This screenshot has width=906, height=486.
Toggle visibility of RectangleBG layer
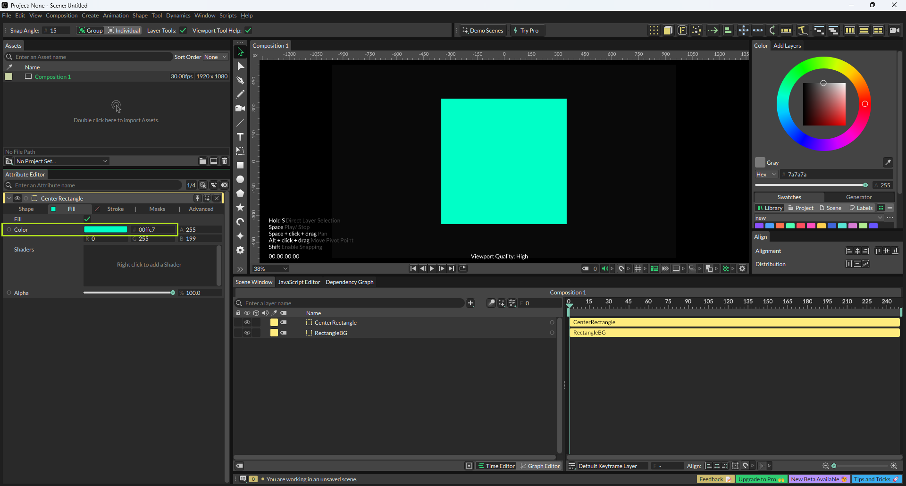[247, 333]
